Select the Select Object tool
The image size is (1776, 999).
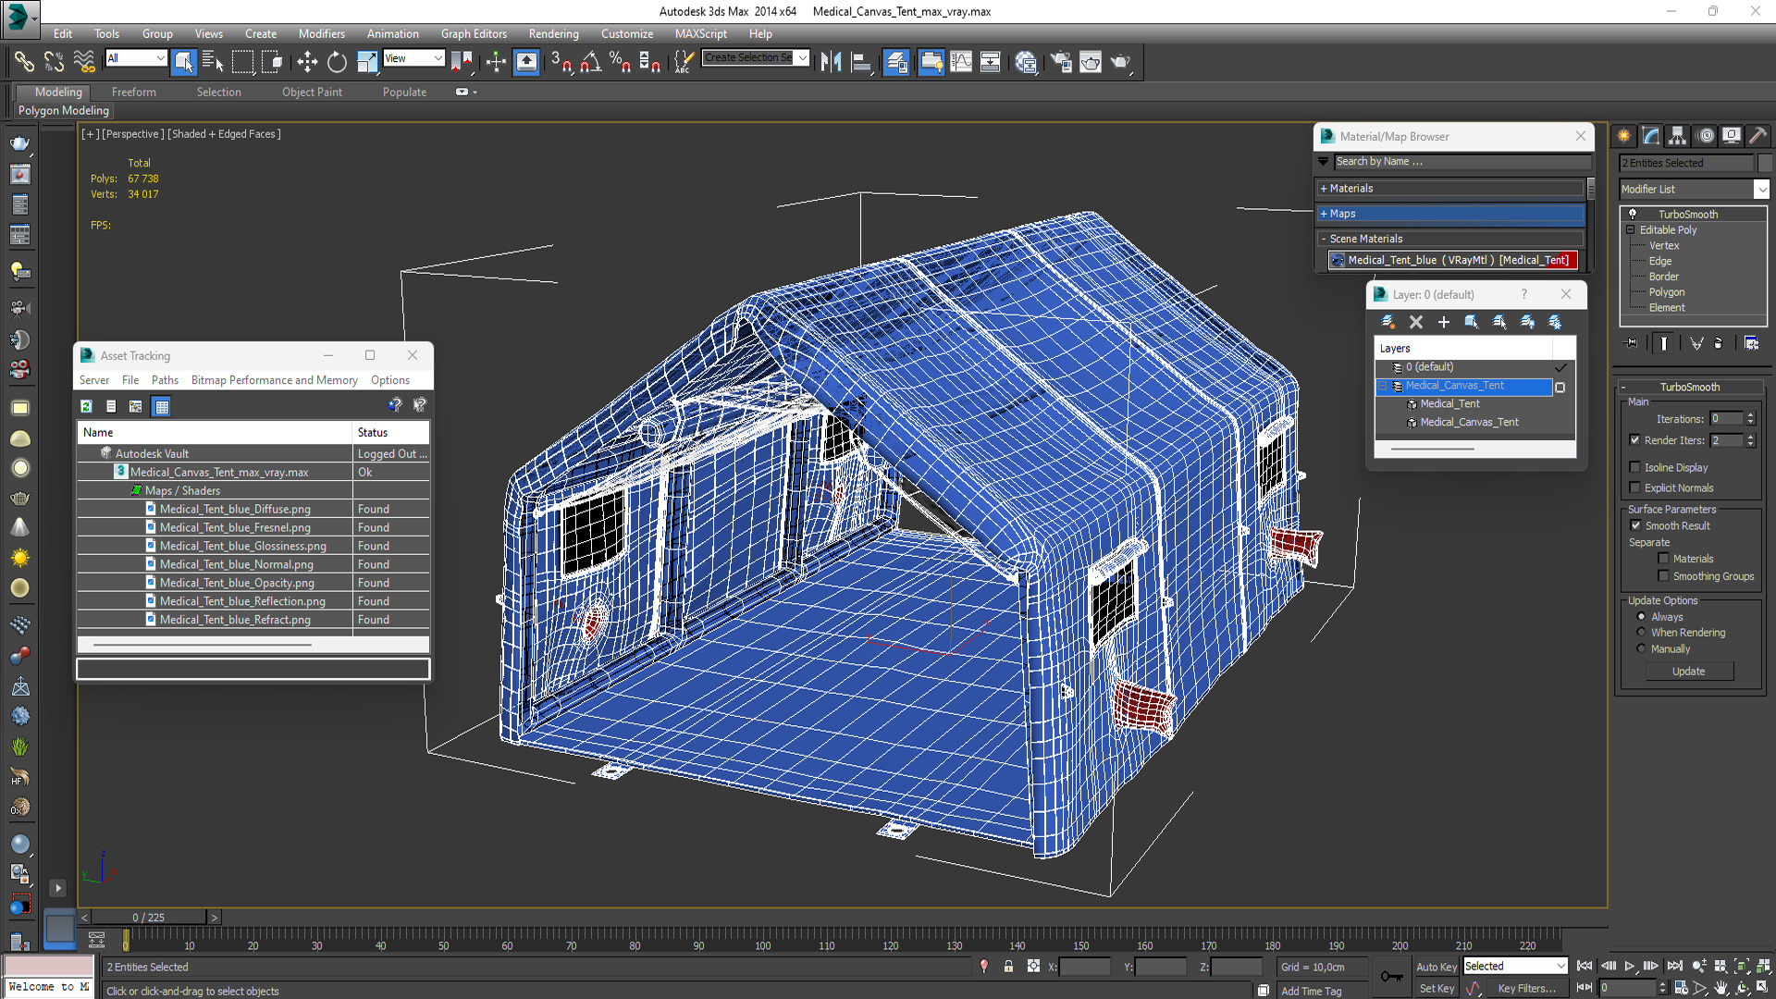click(x=183, y=62)
